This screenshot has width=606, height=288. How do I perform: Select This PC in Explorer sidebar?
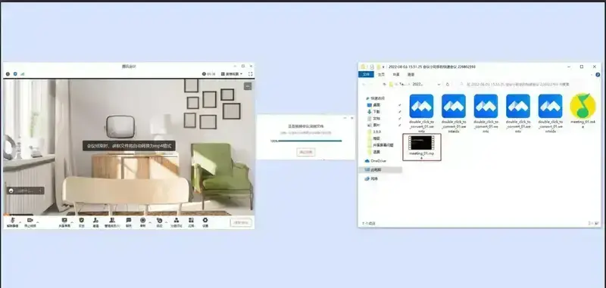(381, 169)
